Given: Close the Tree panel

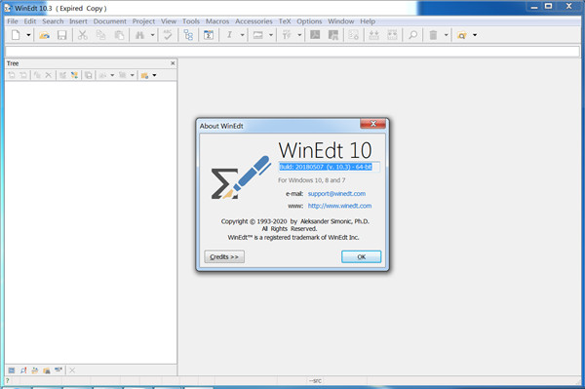Looking at the screenshot, I should tap(173, 63).
